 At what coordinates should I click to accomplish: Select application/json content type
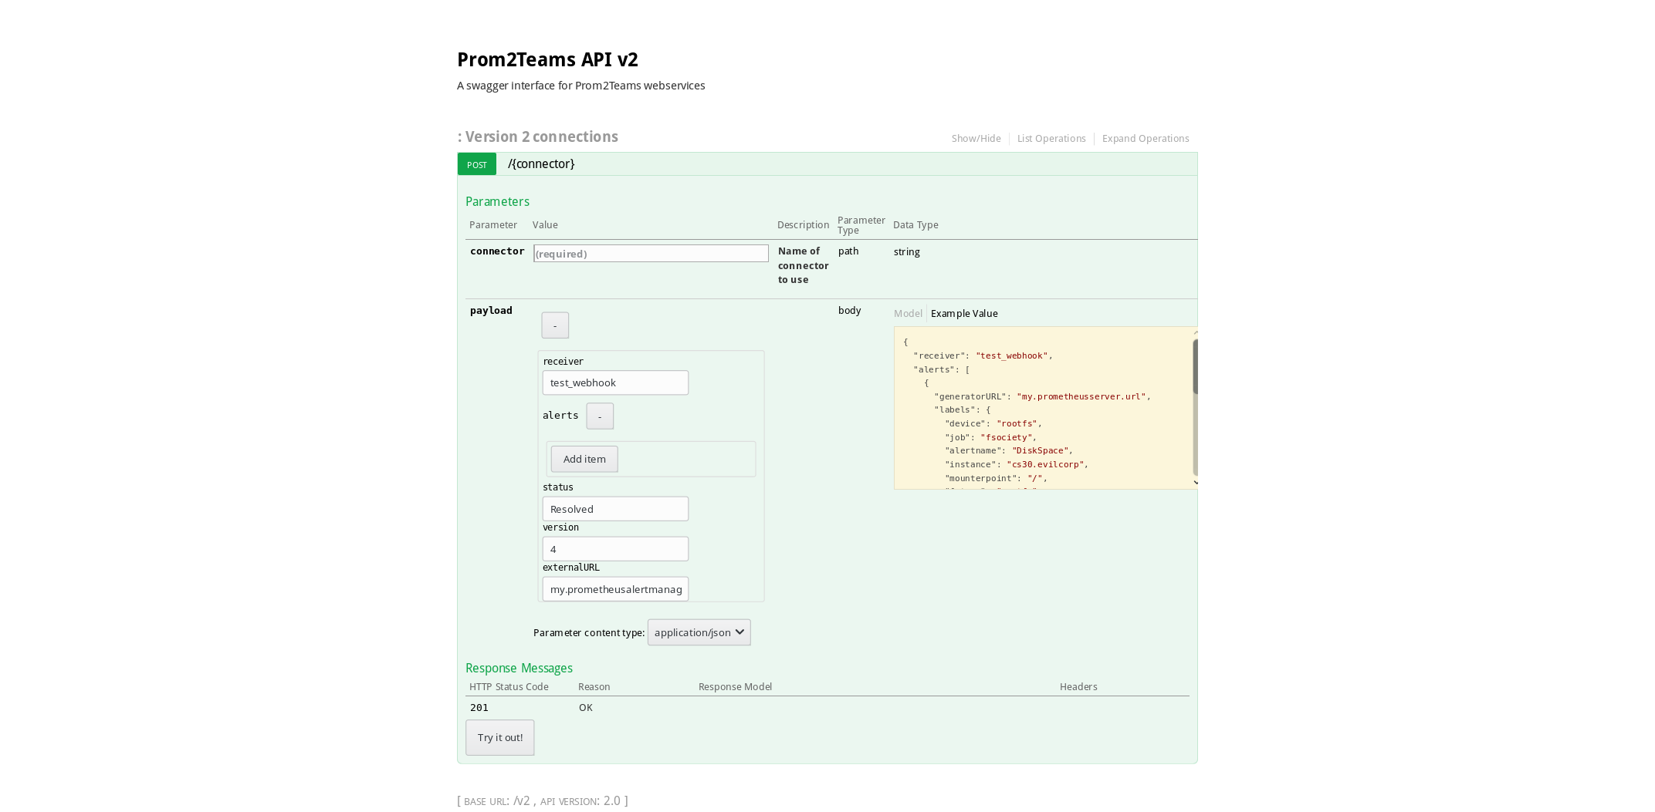tap(692, 632)
